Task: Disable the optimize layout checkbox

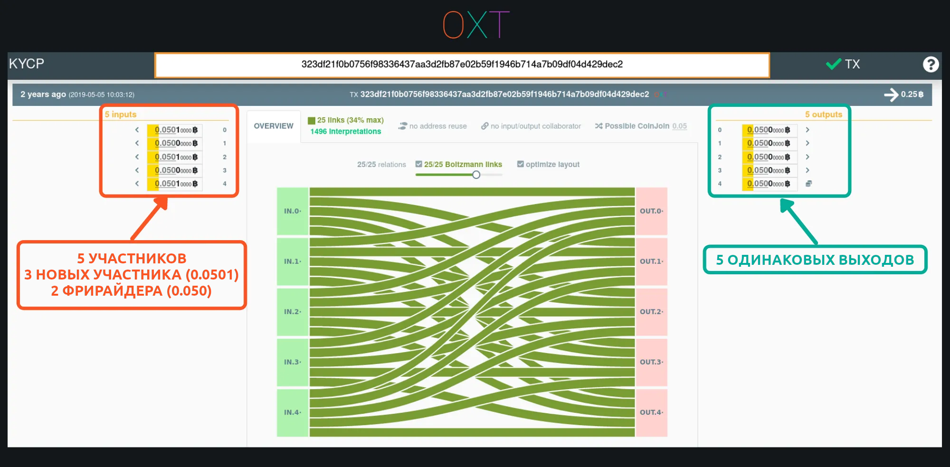Action: pyautogui.click(x=521, y=164)
